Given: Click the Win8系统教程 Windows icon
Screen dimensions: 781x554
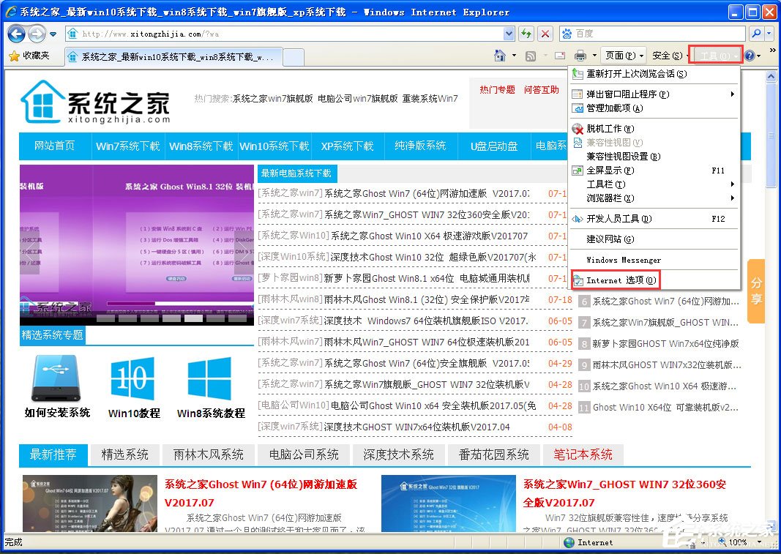Looking at the screenshot, I should click(212, 381).
